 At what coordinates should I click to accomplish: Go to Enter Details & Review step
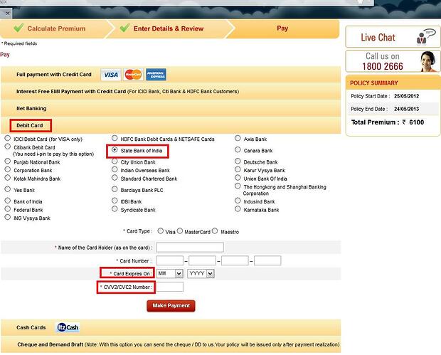tap(169, 28)
